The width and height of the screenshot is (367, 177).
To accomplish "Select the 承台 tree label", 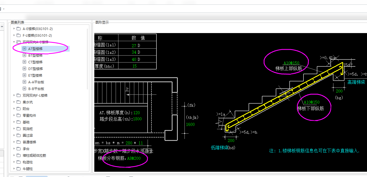I will click(26, 149).
